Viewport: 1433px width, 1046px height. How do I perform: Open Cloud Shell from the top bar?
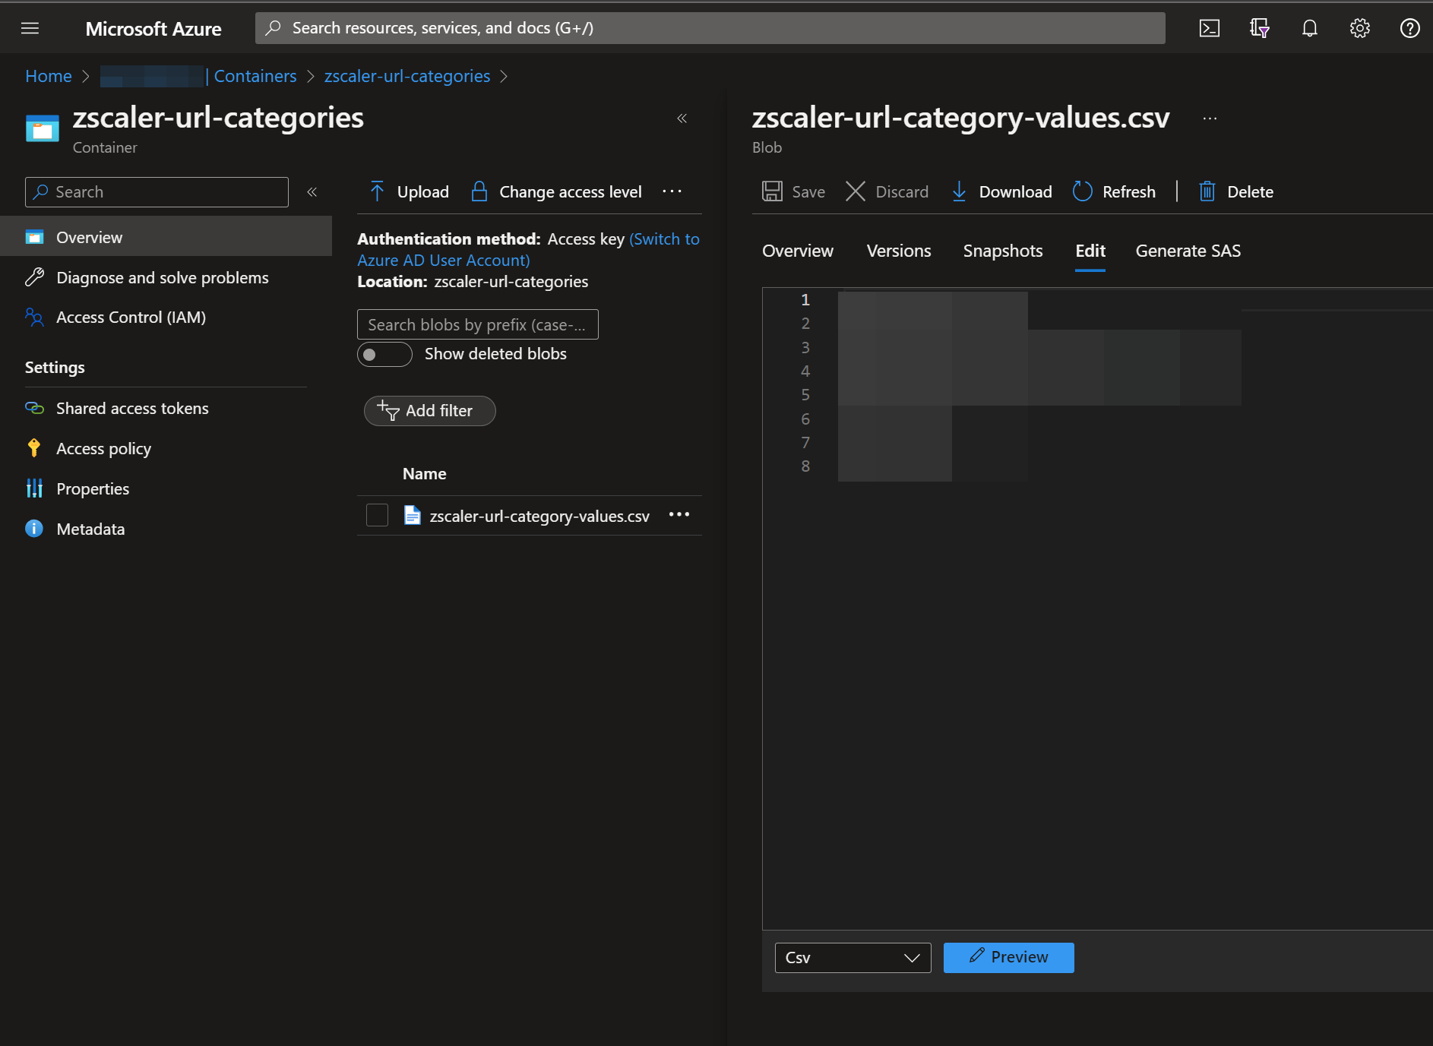1209,28
